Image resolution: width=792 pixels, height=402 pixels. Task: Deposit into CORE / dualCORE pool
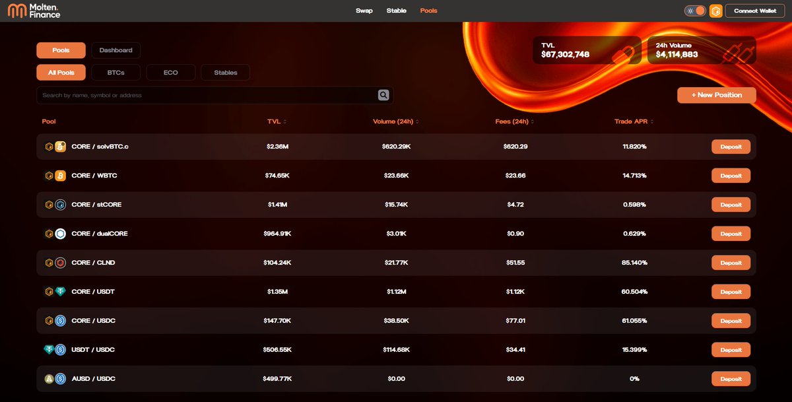(x=731, y=234)
